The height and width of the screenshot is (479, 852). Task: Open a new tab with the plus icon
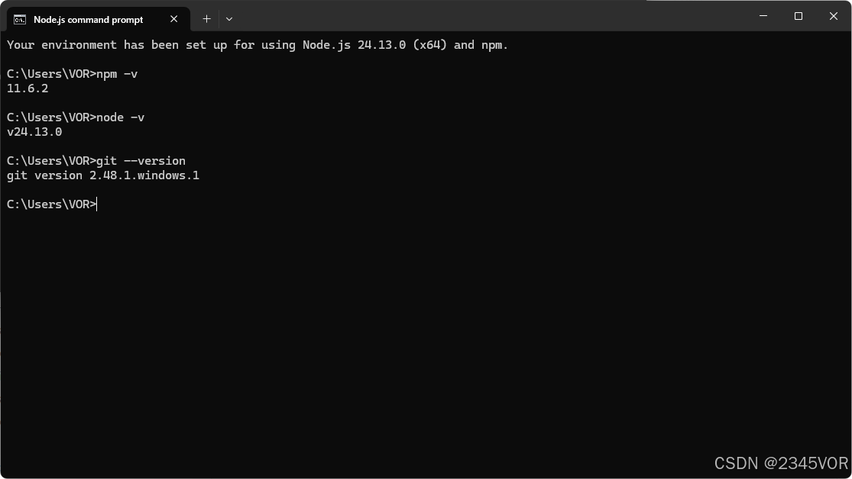click(206, 19)
